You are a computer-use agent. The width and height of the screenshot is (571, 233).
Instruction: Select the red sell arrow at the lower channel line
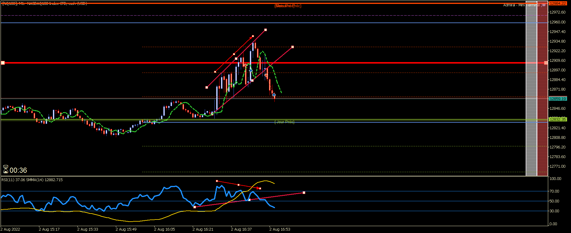pos(266,75)
